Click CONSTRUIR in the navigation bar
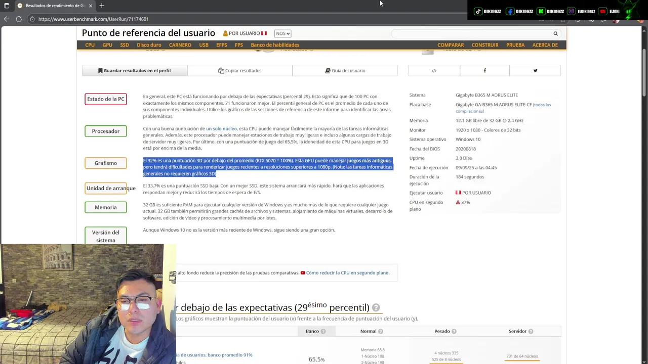The image size is (648, 364). pyautogui.click(x=485, y=45)
